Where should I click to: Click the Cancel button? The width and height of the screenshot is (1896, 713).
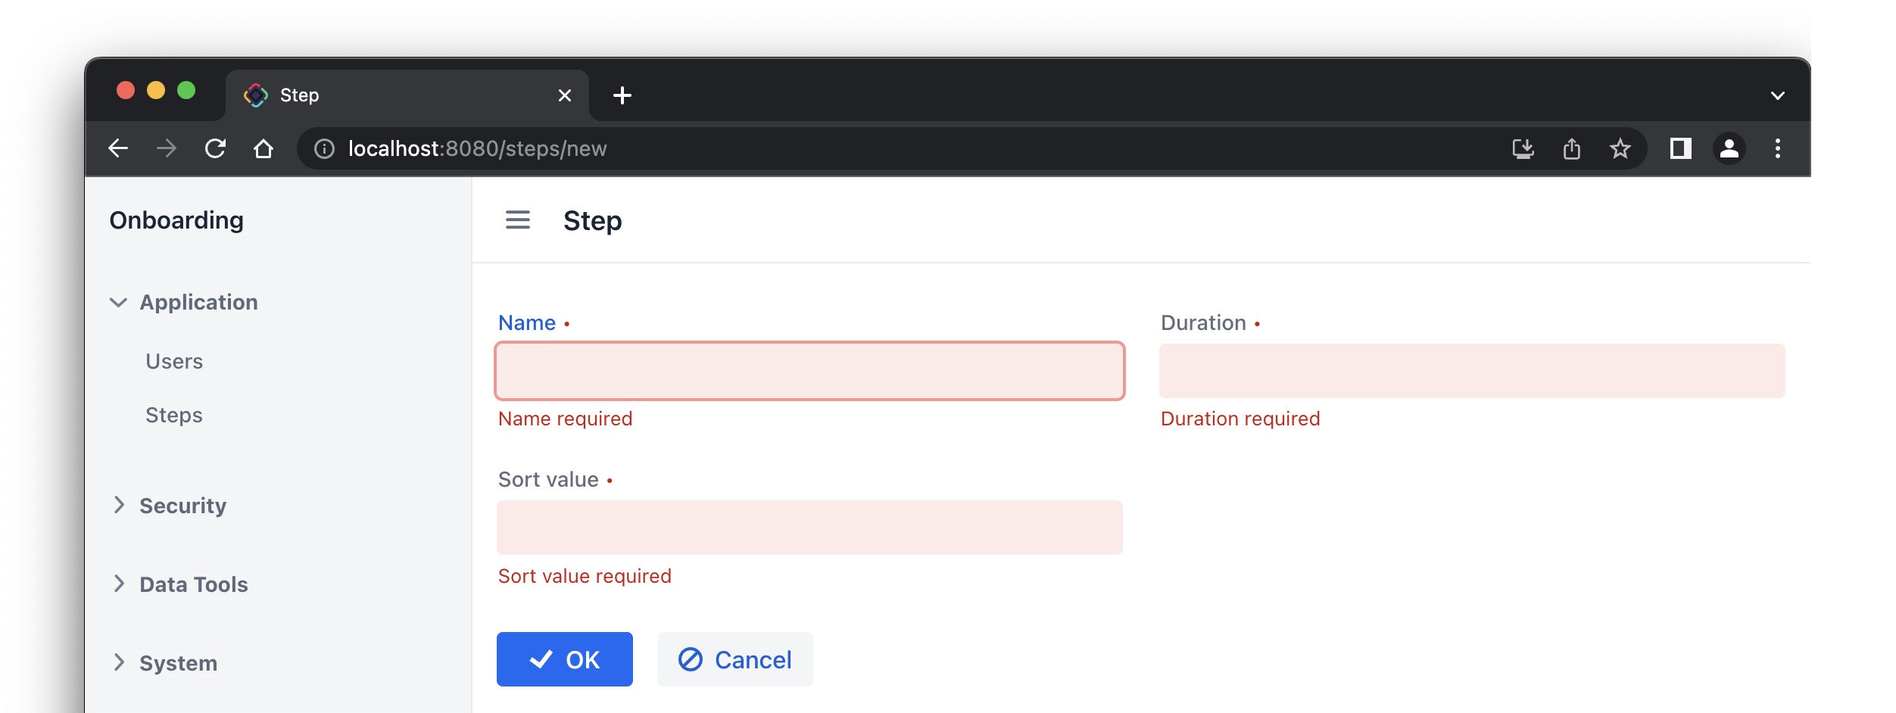(734, 659)
